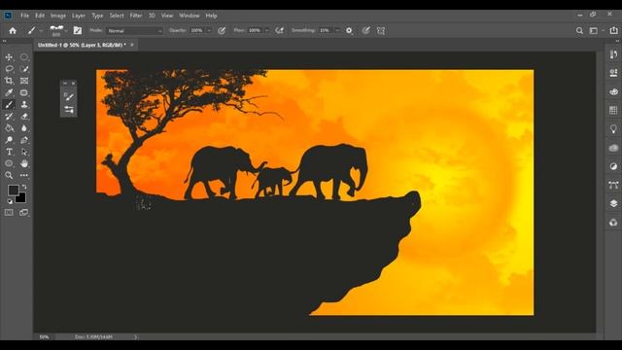Open the Image menu

pyautogui.click(x=58, y=16)
